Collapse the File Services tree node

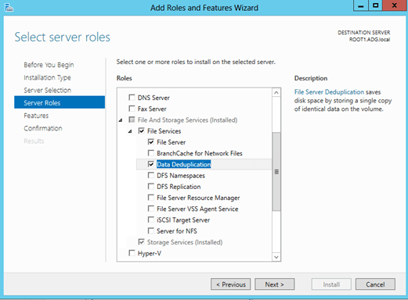click(130, 131)
